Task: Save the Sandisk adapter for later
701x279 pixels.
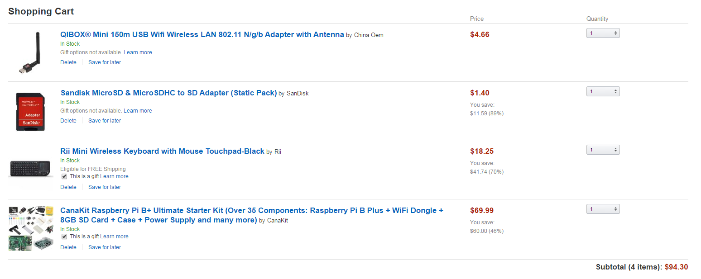Action: point(105,121)
